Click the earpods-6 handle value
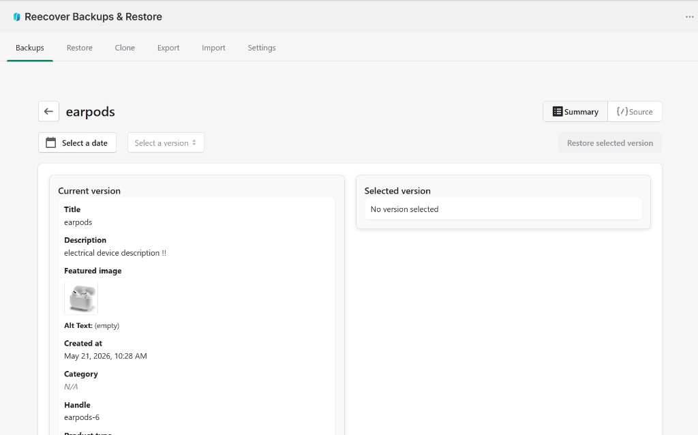 [82, 417]
